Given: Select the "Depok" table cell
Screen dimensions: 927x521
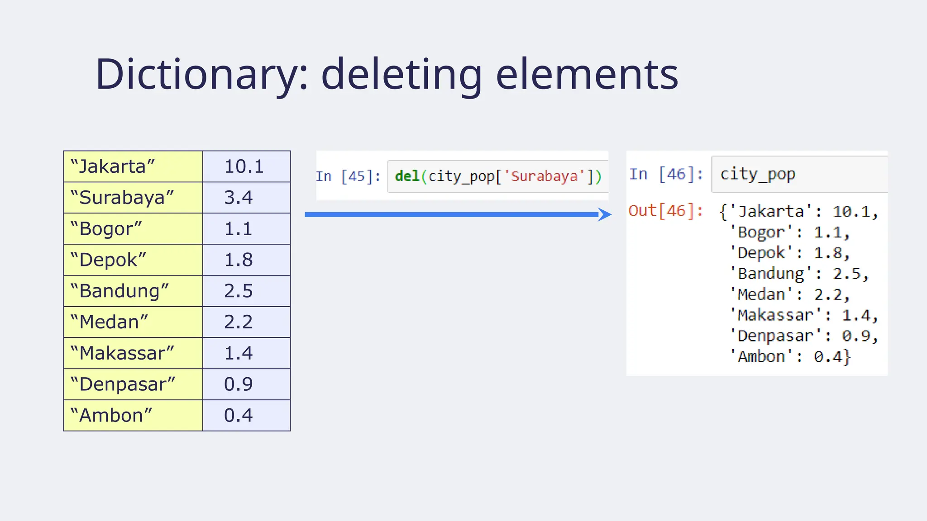Looking at the screenshot, I should (x=133, y=260).
